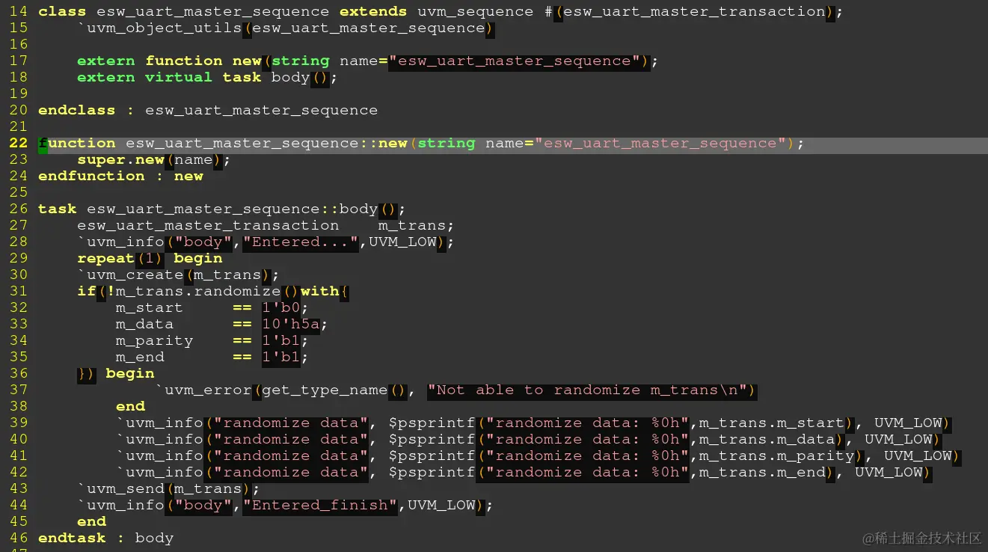Click the value 10'h5a on line 33
Viewport: 988px width, 552px height.
[291, 325]
